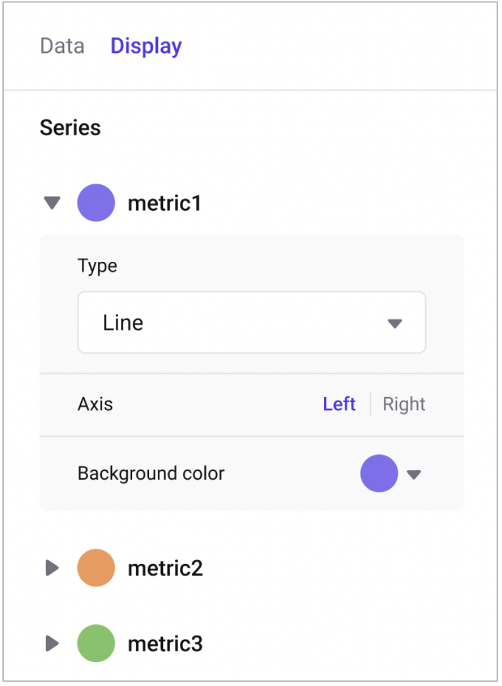502x686 pixels.
Task: Expand the metric3 series triangle
Action: pyautogui.click(x=52, y=643)
